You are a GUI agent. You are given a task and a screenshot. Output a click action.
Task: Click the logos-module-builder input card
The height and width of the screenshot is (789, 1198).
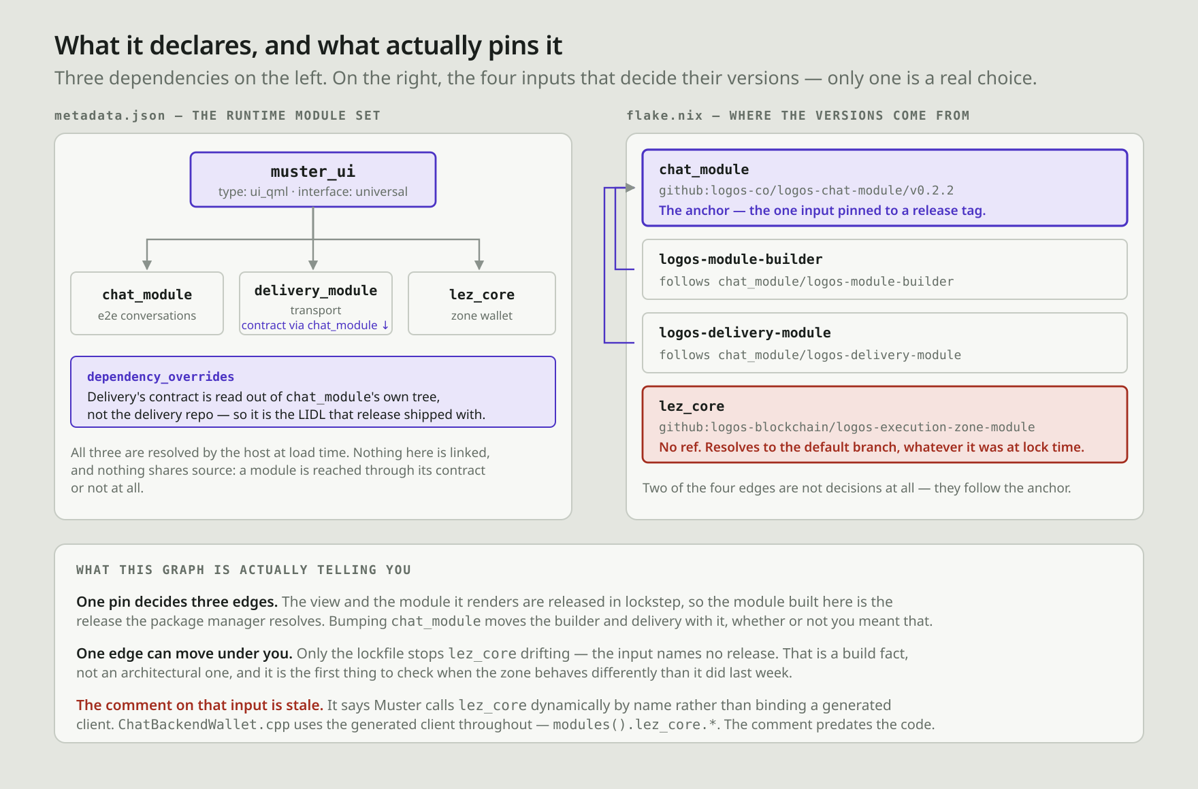(x=885, y=269)
